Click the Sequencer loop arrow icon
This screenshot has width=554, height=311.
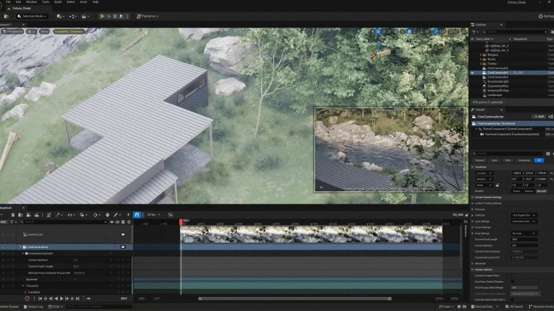88,299
